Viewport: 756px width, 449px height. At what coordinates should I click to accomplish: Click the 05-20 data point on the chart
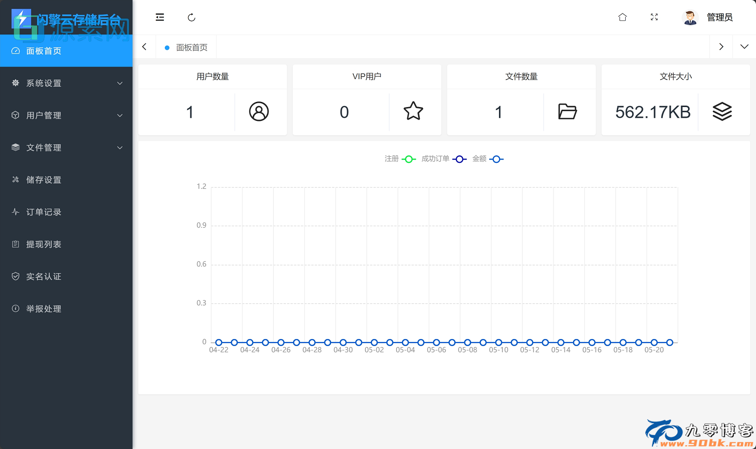coord(654,342)
